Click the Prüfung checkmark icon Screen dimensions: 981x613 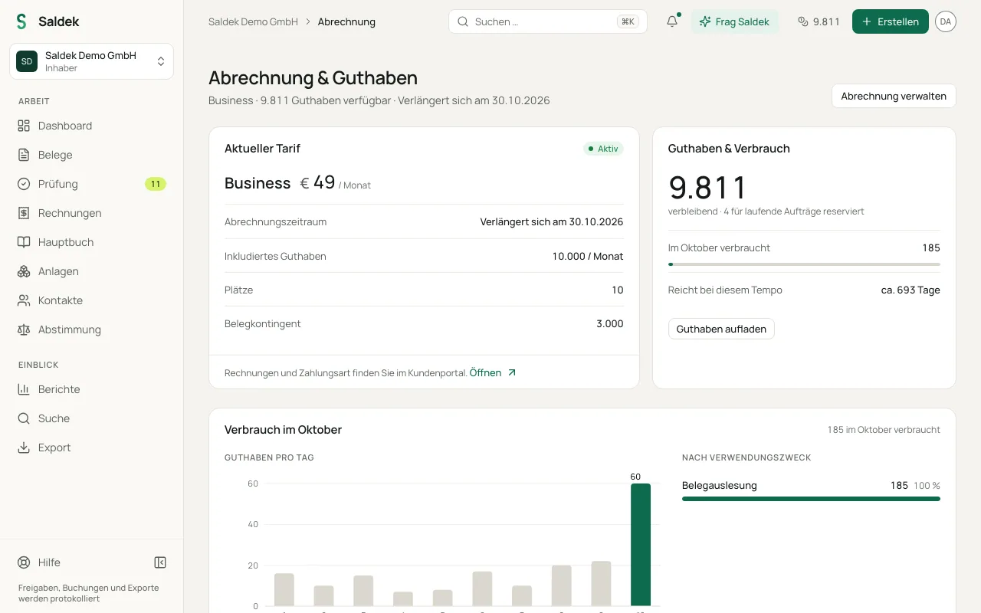pos(24,184)
